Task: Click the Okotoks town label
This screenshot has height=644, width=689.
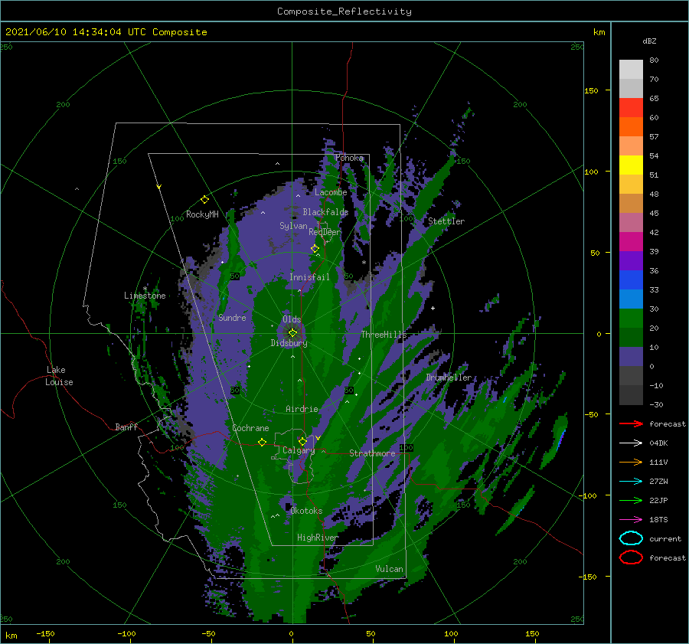Action: pos(306,511)
